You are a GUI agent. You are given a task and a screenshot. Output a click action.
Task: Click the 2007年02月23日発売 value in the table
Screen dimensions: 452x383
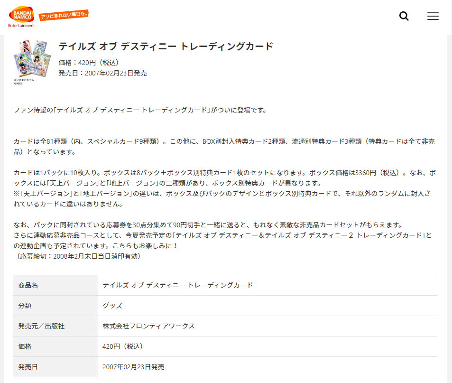tap(133, 367)
